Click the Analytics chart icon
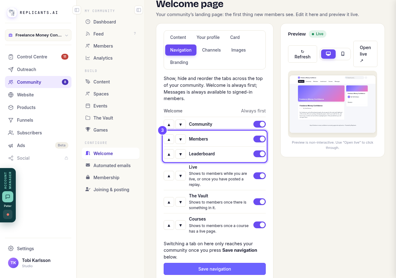The width and height of the screenshot is (396, 278). click(88, 58)
